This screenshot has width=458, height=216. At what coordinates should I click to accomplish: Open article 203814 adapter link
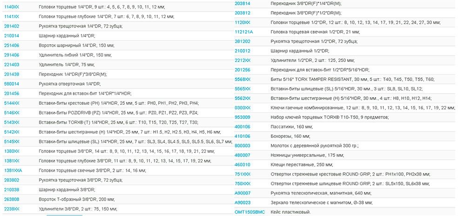(x=242, y=4)
